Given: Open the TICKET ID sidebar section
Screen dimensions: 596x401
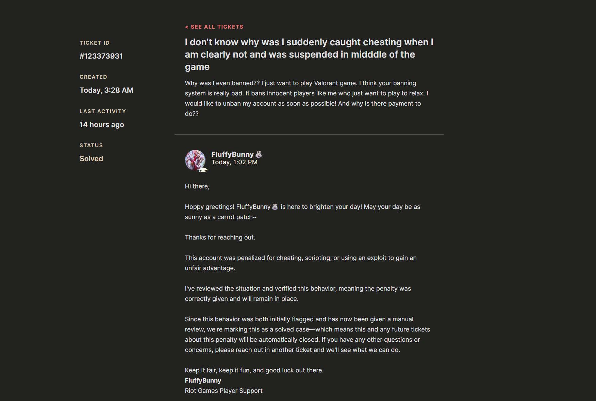Looking at the screenshot, I should pyautogui.click(x=94, y=43).
